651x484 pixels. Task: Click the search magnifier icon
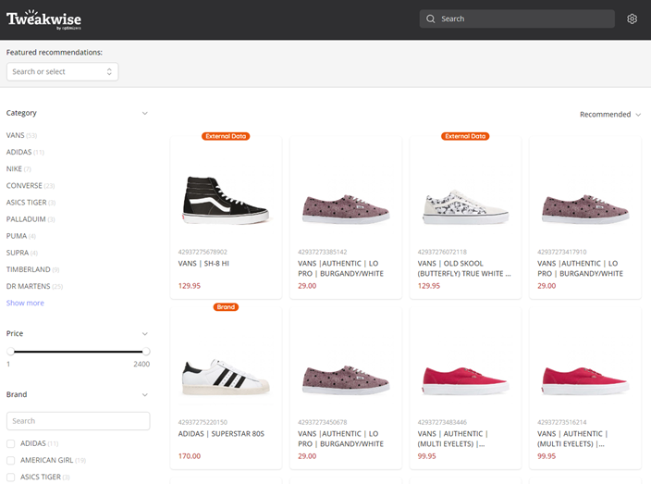point(431,19)
